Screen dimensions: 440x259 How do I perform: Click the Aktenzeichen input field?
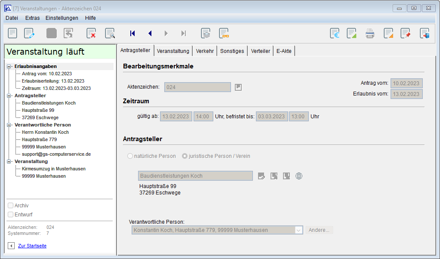[197, 87]
